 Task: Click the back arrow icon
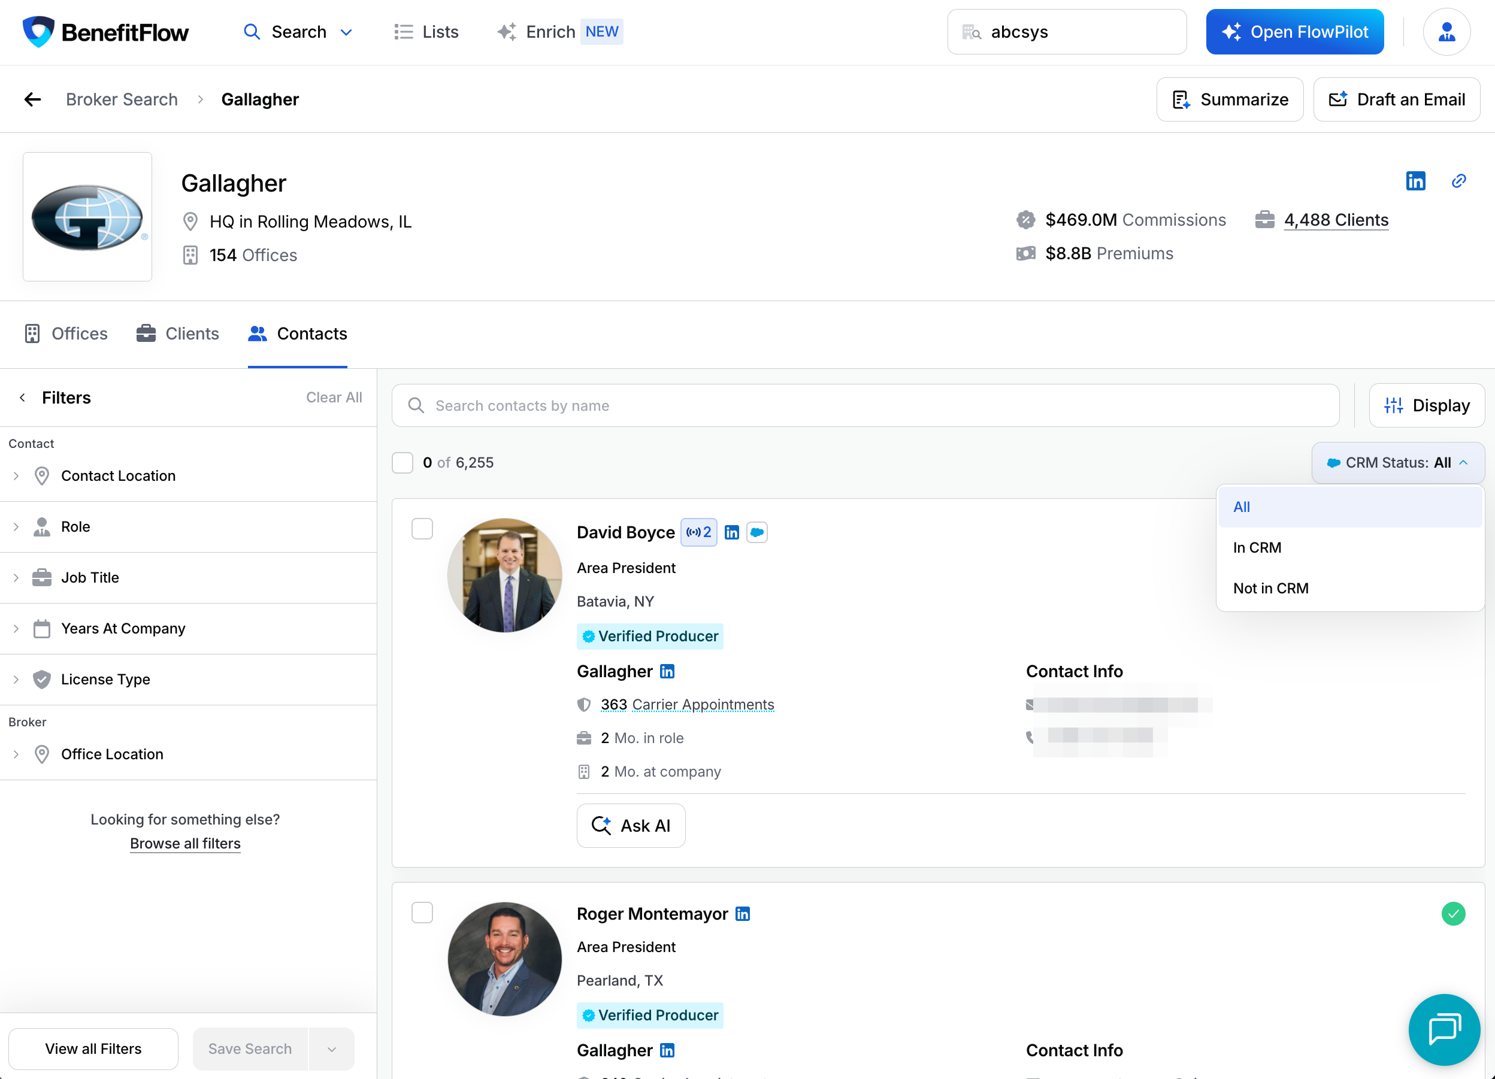click(32, 99)
